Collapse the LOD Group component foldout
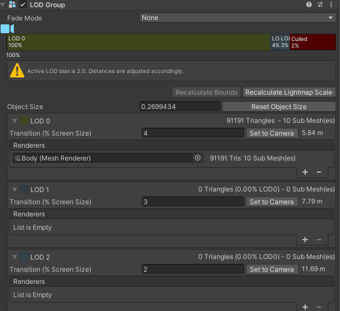The width and height of the screenshot is (340, 311). 3,5
